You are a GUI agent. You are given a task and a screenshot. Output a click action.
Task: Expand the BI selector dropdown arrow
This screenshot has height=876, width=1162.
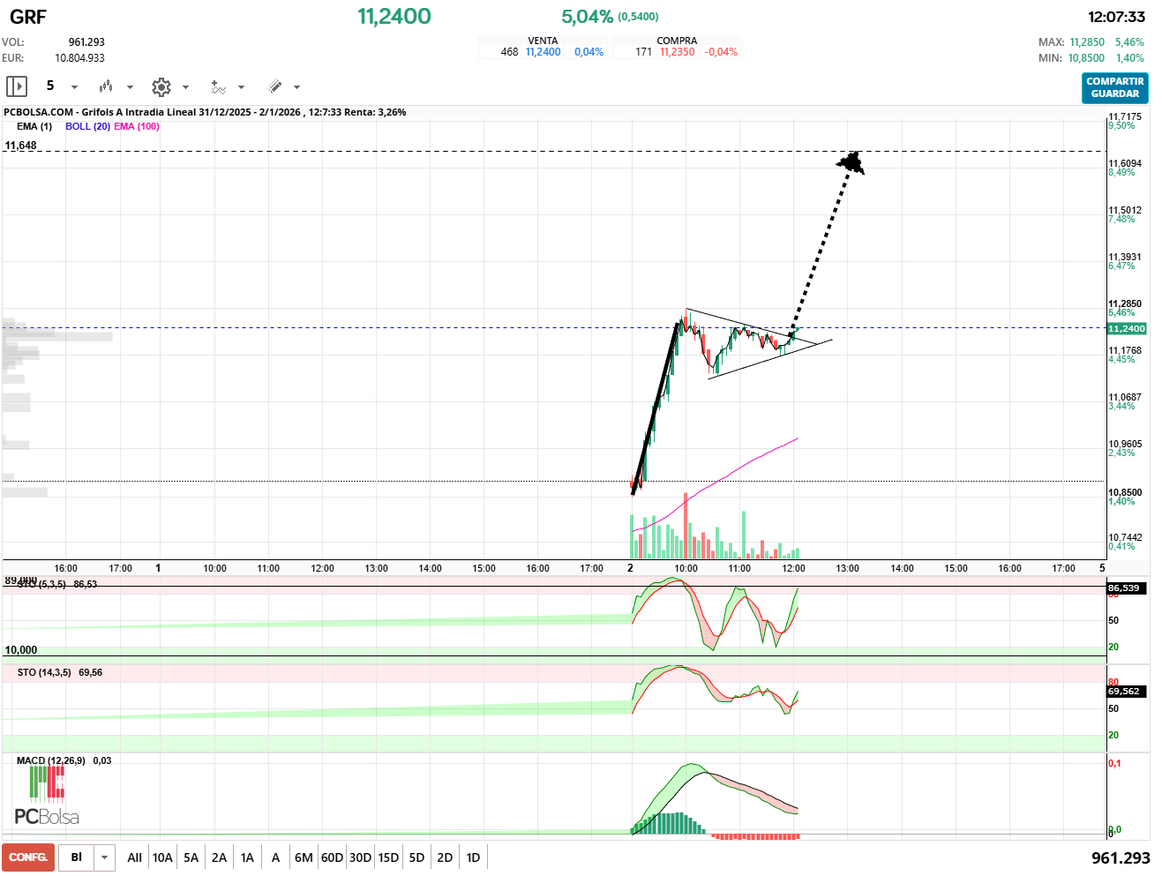tap(105, 857)
